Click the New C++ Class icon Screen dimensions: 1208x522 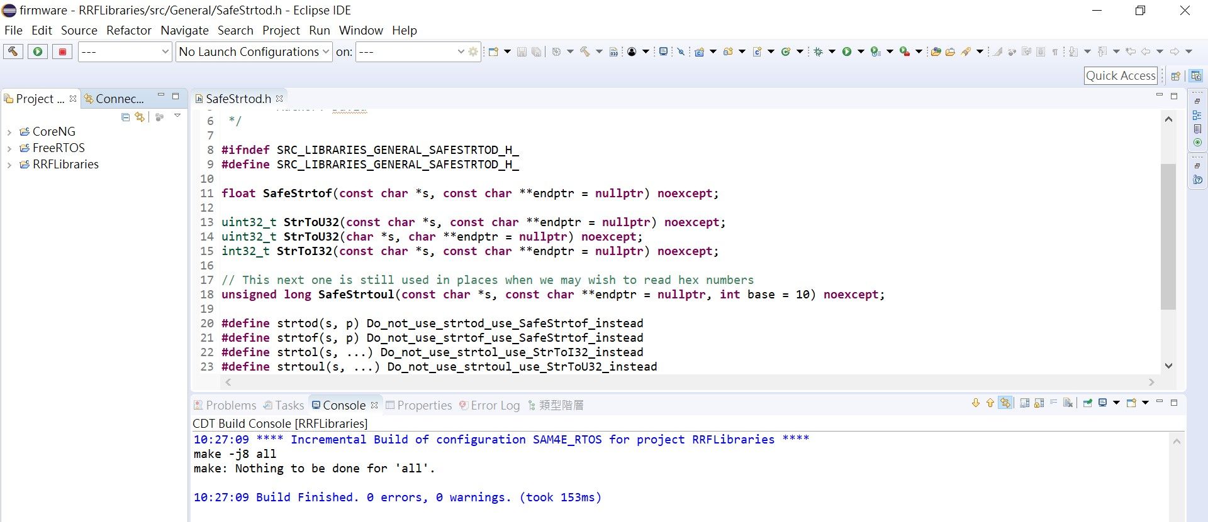click(785, 52)
